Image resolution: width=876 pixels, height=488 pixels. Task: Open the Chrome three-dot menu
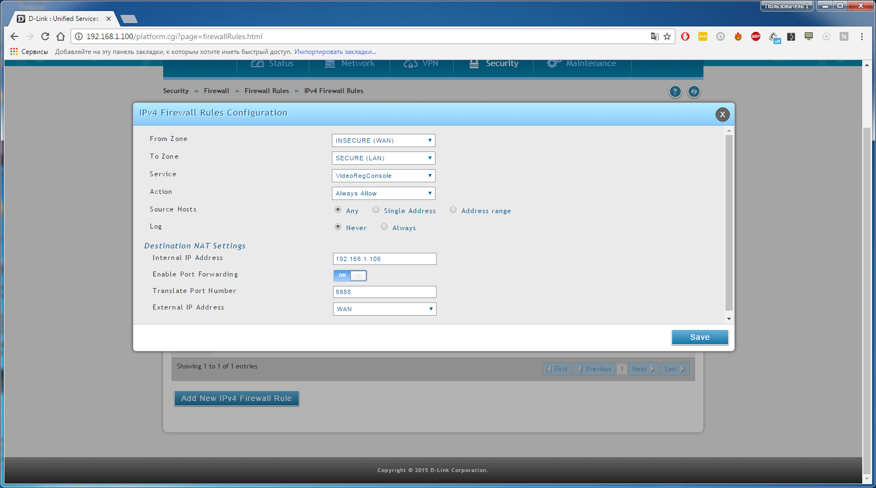click(x=862, y=36)
